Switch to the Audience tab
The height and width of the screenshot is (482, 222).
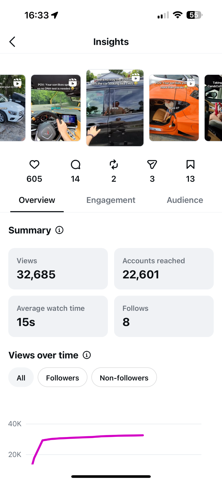click(x=185, y=200)
